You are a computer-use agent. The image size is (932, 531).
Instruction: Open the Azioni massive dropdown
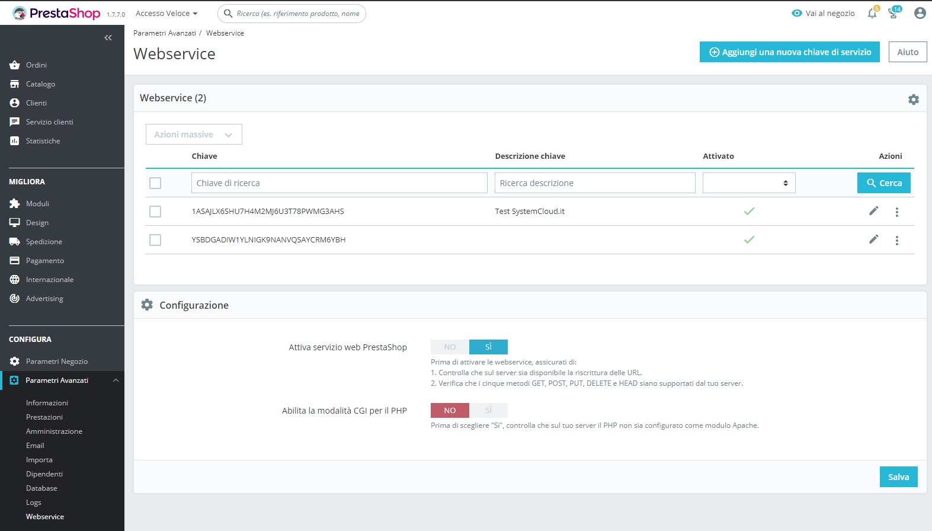194,135
